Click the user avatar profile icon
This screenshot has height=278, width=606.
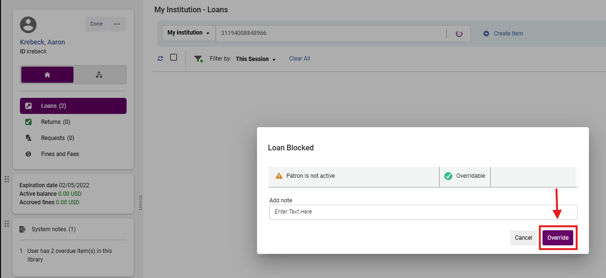[28, 25]
